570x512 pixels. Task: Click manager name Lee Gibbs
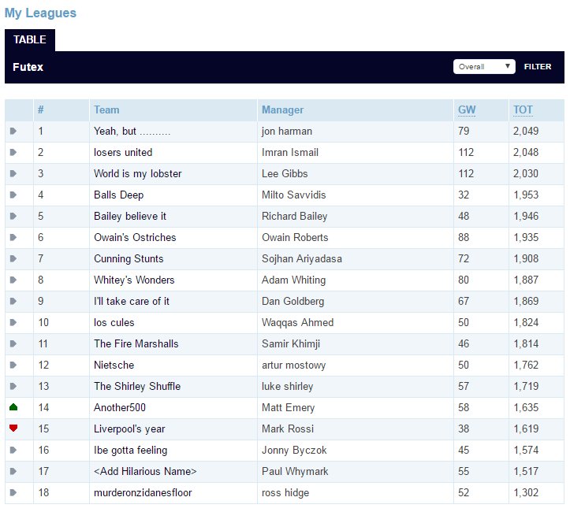[285, 173]
